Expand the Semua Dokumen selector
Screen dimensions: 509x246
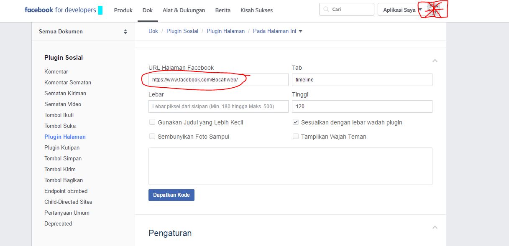pyautogui.click(x=83, y=31)
